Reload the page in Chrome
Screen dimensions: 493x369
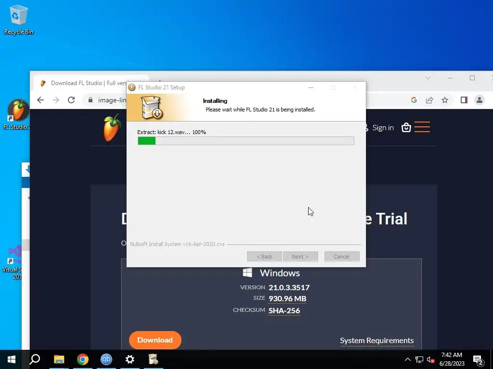tap(71, 100)
